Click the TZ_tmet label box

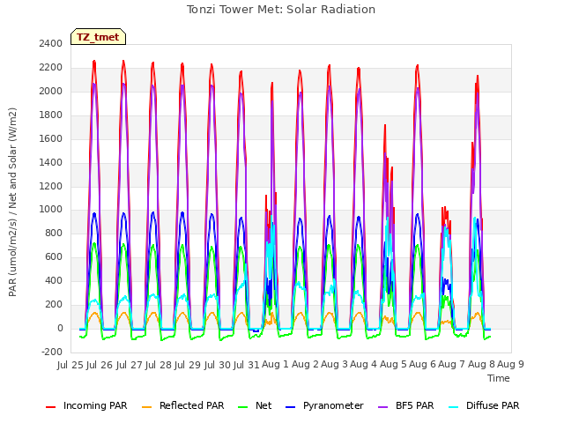(x=98, y=37)
